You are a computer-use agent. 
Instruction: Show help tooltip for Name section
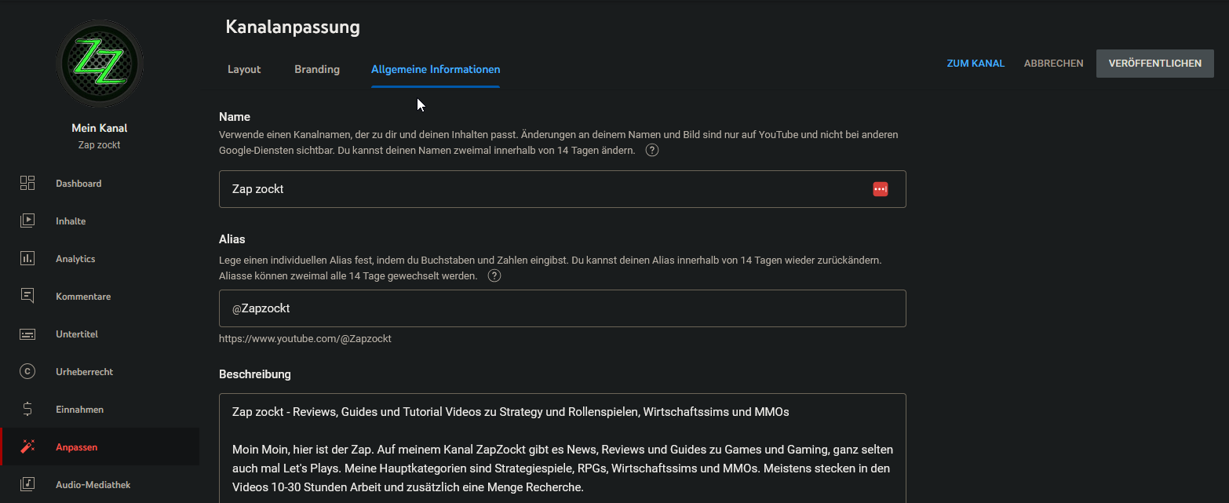coord(651,150)
